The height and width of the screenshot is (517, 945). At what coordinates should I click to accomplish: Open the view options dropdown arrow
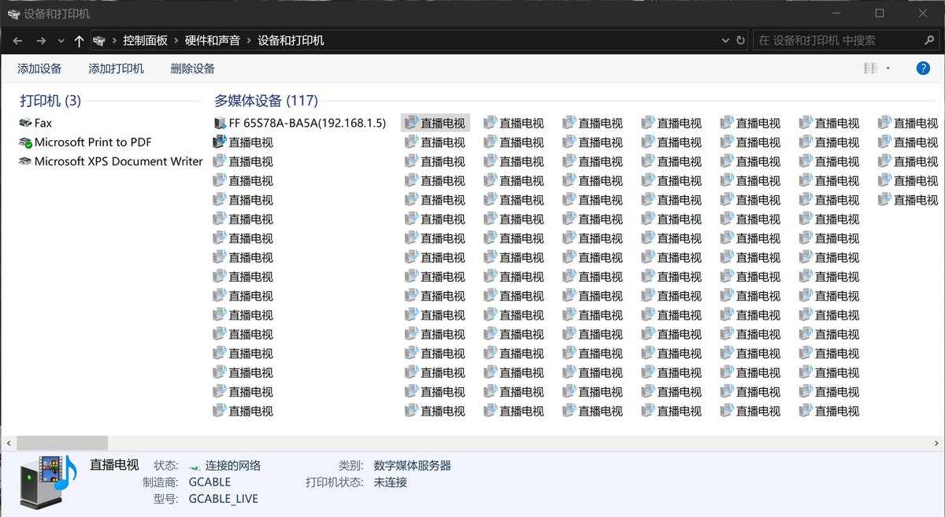point(888,68)
